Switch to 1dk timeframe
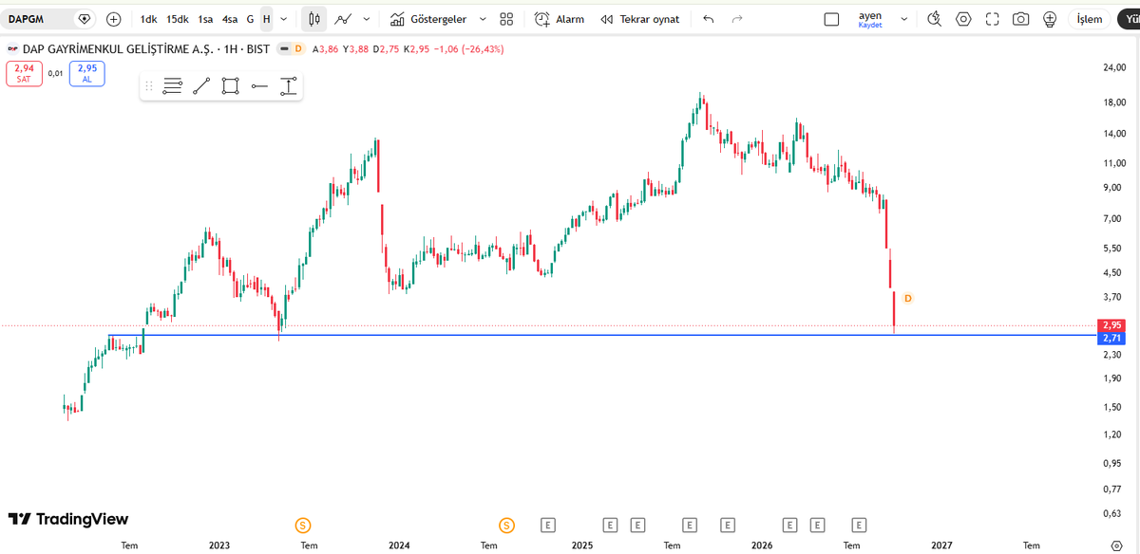The height and width of the screenshot is (554, 1140). (x=148, y=19)
